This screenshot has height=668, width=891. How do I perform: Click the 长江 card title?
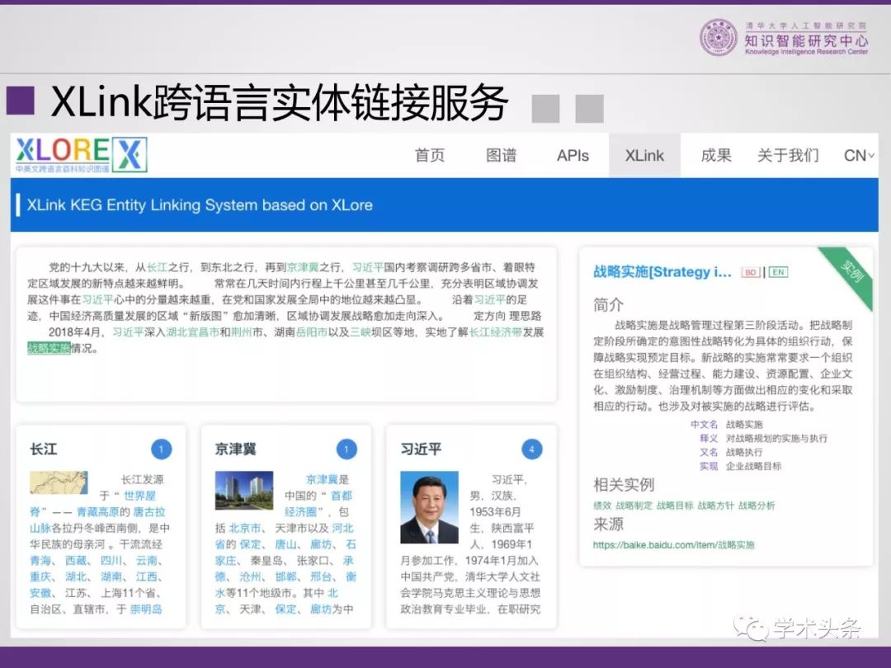(43, 449)
